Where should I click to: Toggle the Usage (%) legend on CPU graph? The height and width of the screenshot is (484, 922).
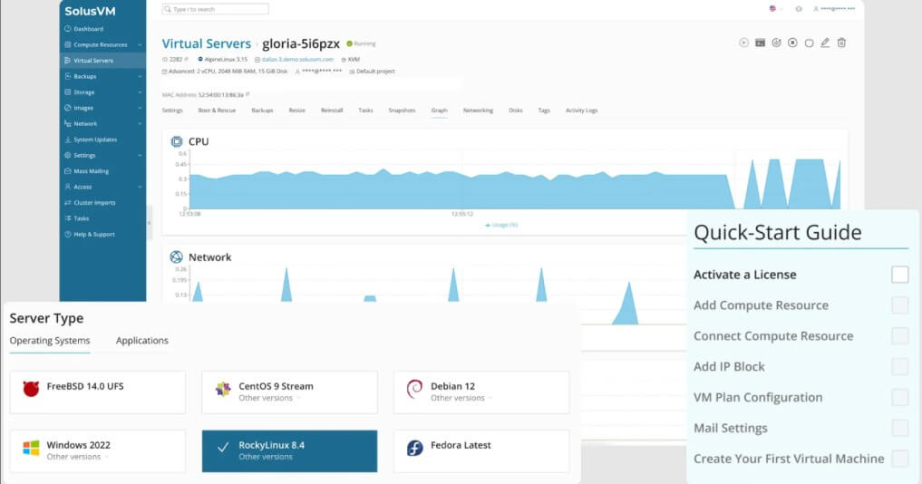pos(501,226)
